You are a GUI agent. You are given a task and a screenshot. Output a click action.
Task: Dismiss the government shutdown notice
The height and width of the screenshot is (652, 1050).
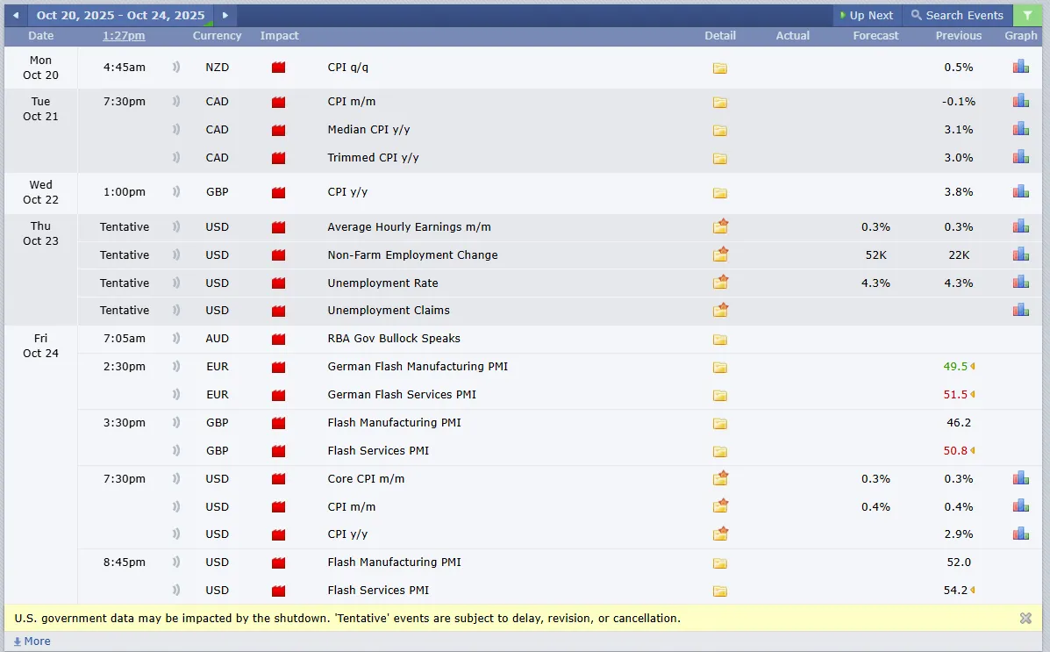point(1025,618)
